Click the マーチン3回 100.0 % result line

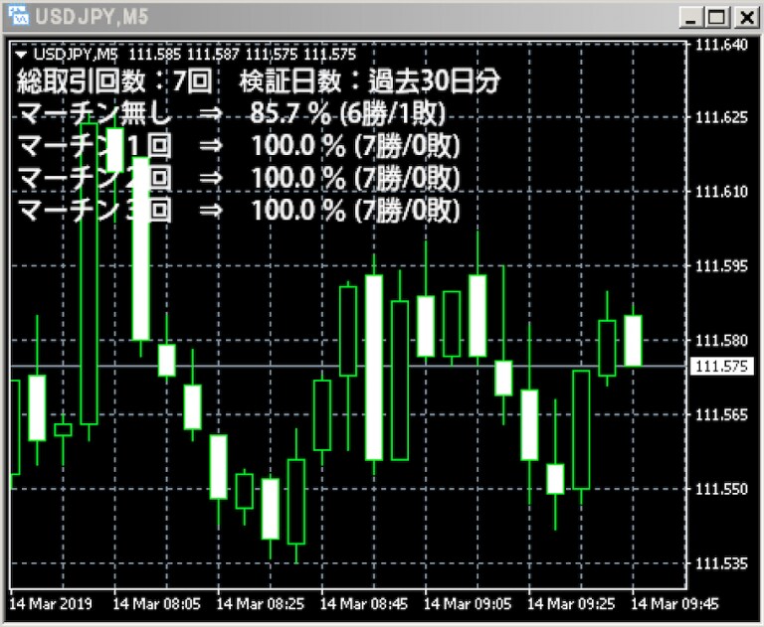[239, 211]
